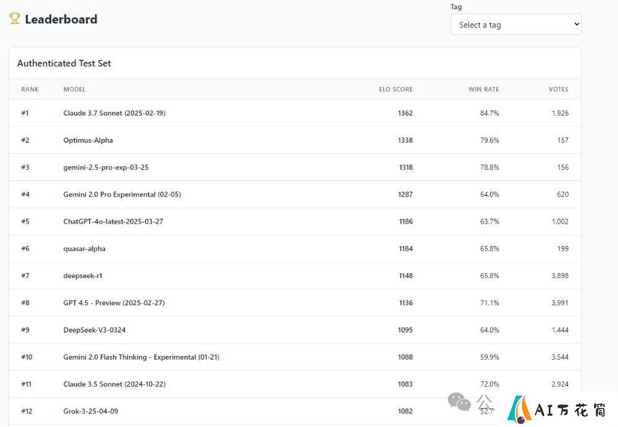Click the VOTES column header

[559, 89]
